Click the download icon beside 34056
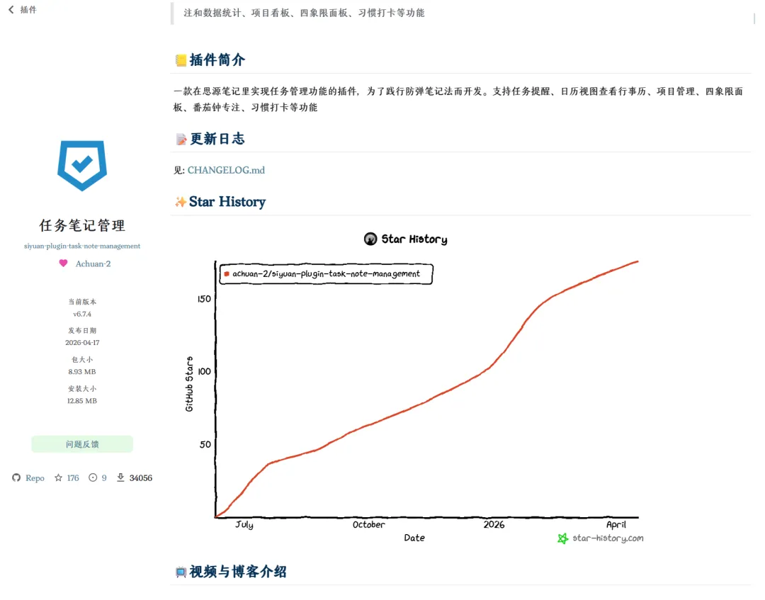Image resolution: width=765 pixels, height=600 pixels. coord(120,477)
